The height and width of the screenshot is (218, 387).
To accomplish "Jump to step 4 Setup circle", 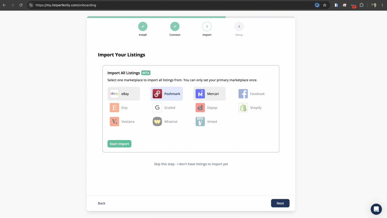I will click(x=239, y=26).
